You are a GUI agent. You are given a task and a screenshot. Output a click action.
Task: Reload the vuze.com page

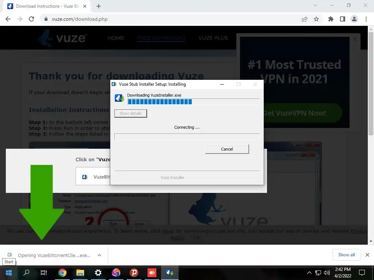click(31, 19)
